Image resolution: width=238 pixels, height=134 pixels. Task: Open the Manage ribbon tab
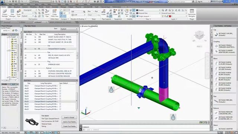pos(63,7)
